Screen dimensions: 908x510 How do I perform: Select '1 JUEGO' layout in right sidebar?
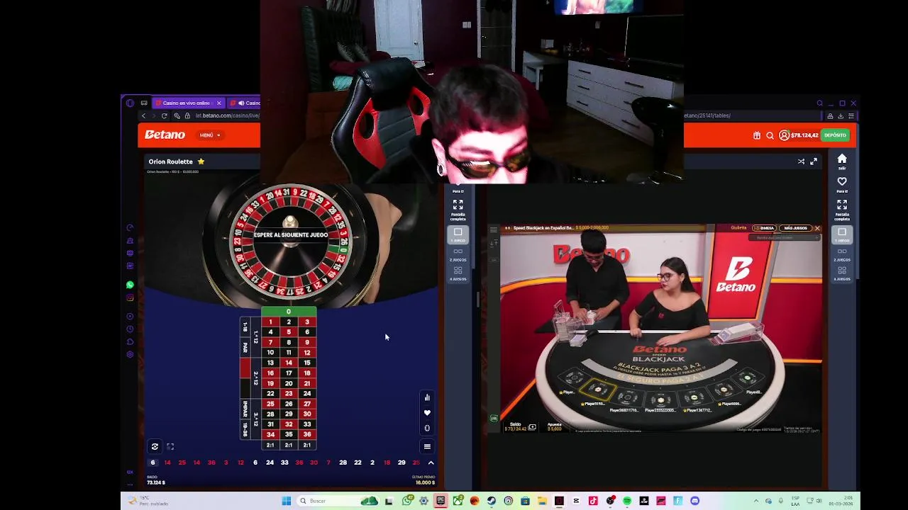[x=842, y=235]
